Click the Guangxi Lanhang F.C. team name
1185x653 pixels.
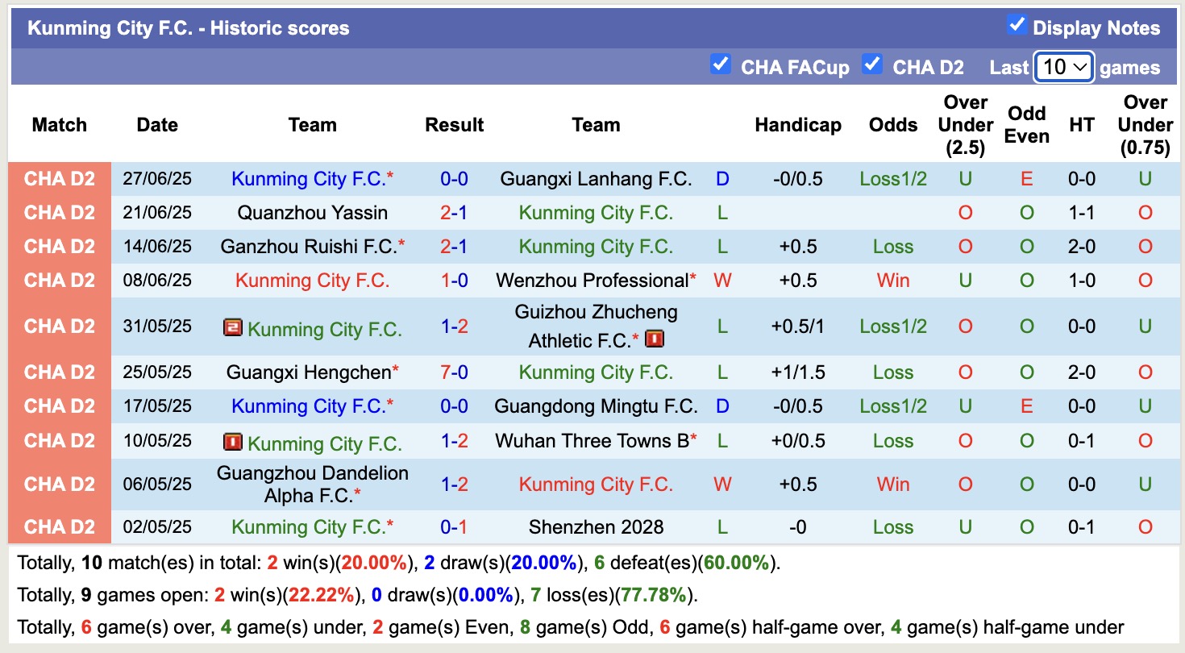(597, 179)
